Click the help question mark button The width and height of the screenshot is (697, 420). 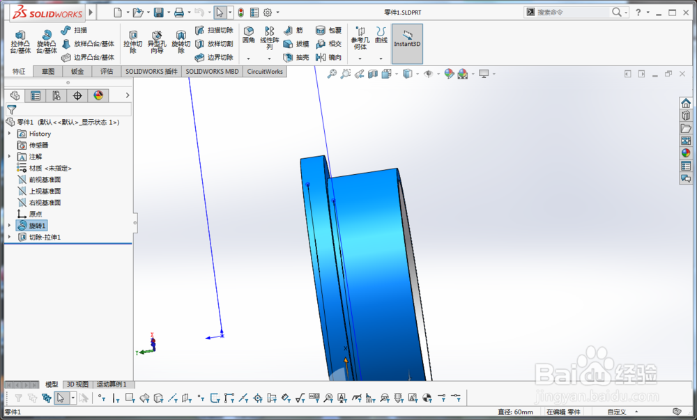pyautogui.click(x=638, y=12)
